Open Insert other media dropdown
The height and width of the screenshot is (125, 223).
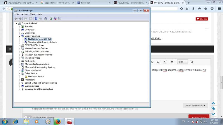[x=195, y=106]
